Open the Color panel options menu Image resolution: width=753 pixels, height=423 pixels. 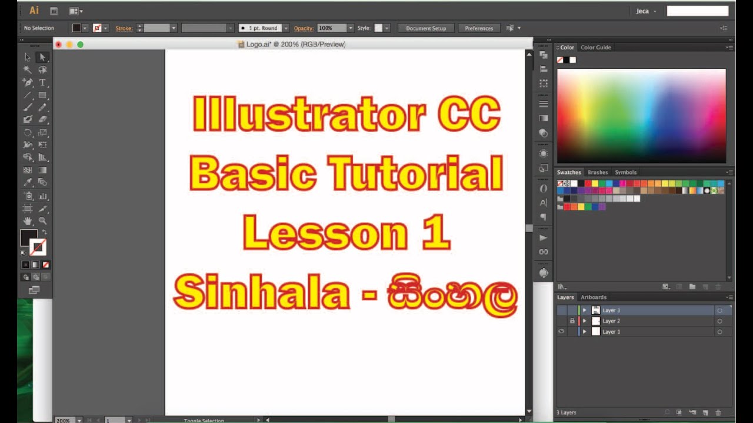pos(729,48)
